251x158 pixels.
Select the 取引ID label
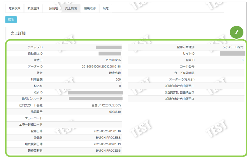[x=38, y=92]
